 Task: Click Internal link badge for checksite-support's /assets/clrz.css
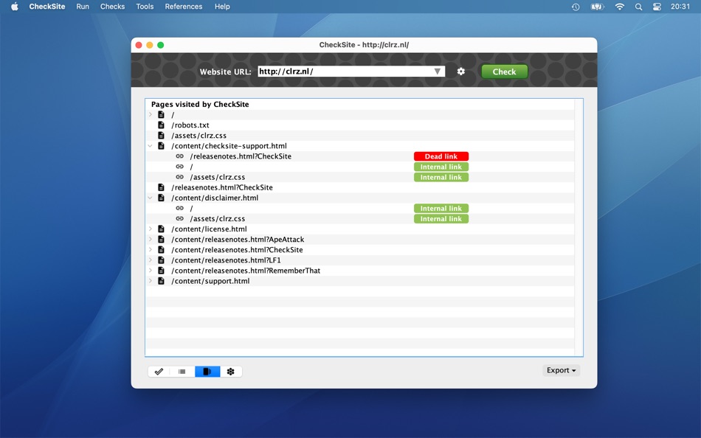coord(441,177)
